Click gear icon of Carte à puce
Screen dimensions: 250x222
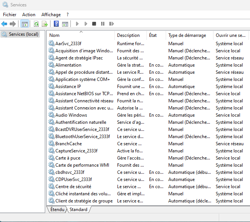coord(51,158)
